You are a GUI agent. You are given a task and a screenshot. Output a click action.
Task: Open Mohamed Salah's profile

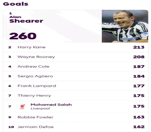(x=51, y=105)
